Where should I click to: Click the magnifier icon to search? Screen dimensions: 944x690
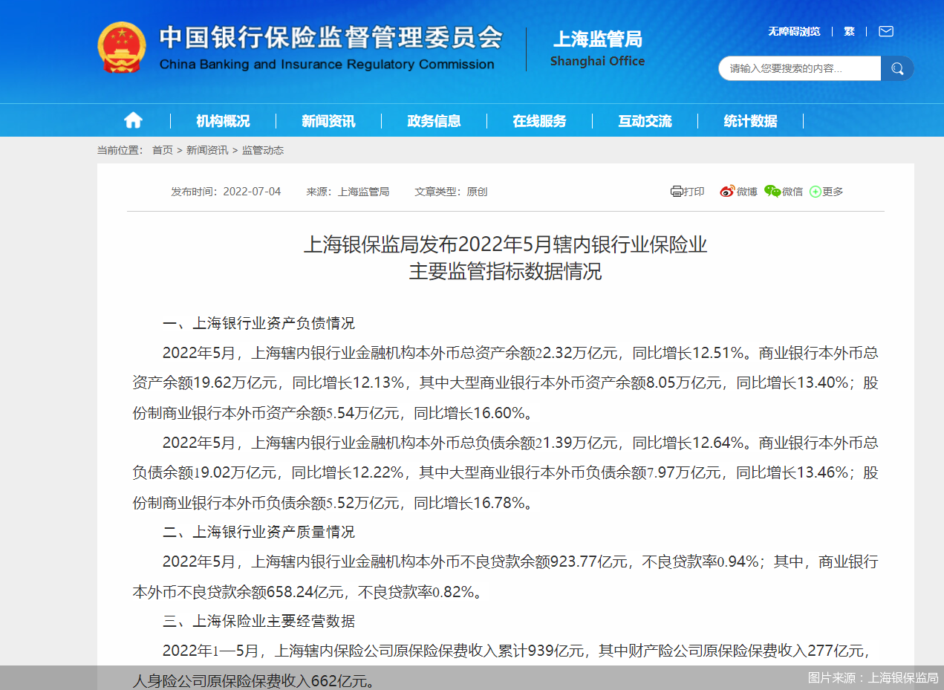897,68
